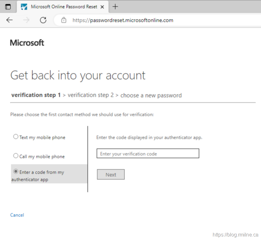Click the passwordreset.microsoftonline.com address bar
The width and height of the screenshot is (261, 238).
pyautogui.click(x=123, y=20)
